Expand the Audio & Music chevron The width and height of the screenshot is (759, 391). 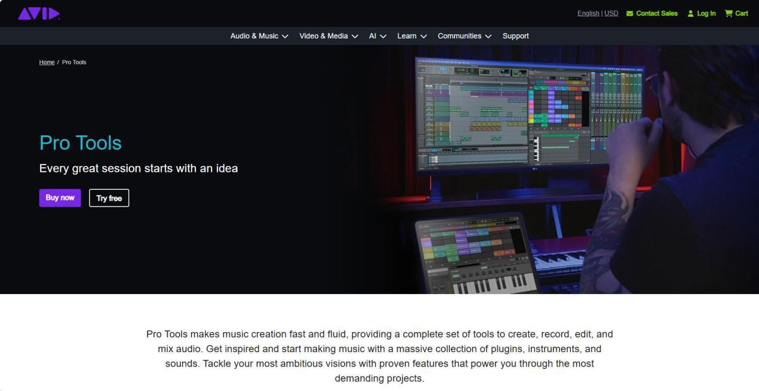point(285,37)
